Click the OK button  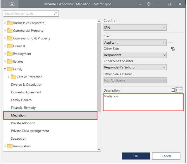(x=136, y=156)
